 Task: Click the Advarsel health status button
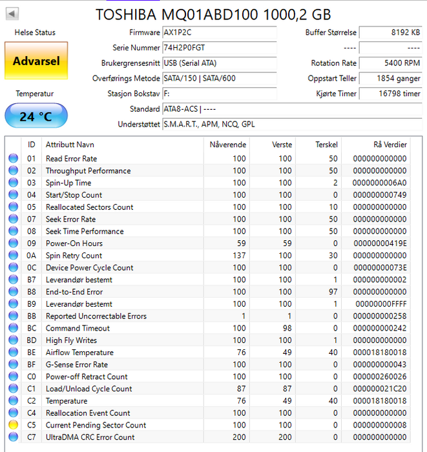(x=36, y=61)
